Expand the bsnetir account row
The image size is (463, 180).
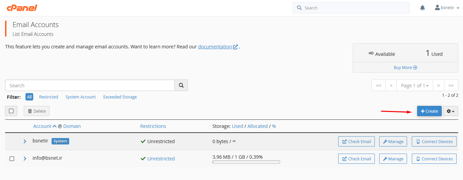tap(25, 141)
